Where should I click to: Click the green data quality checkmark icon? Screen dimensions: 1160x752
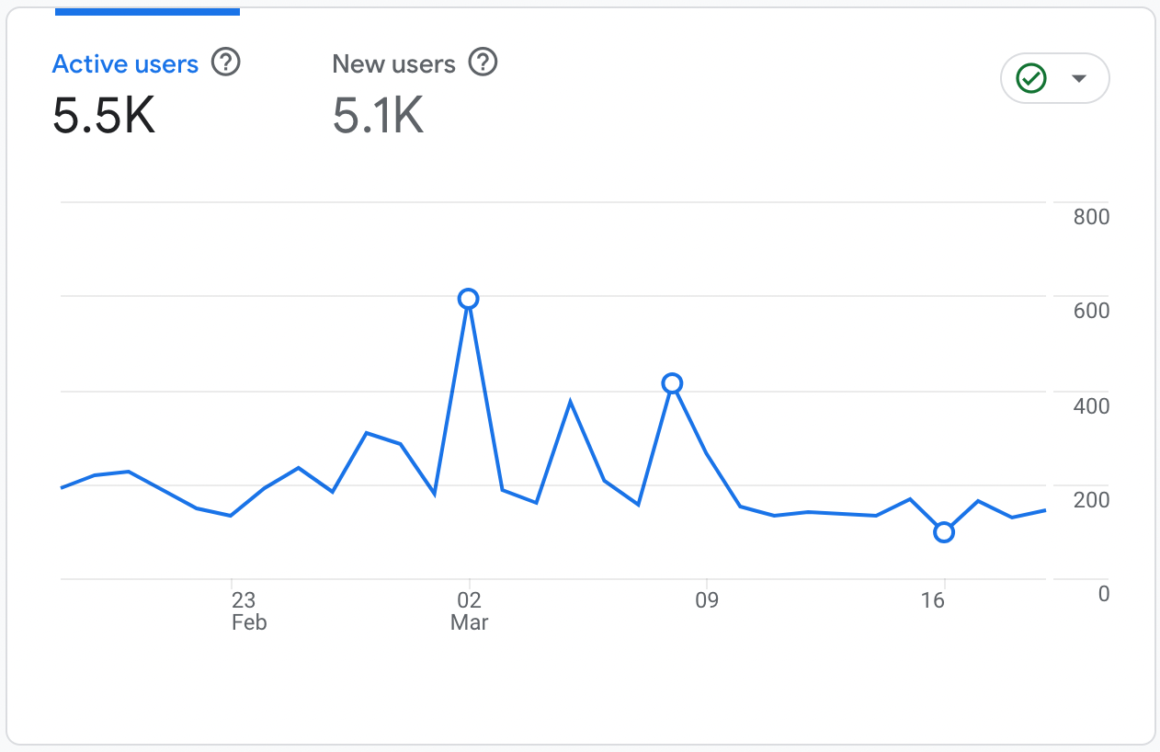tap(1031, 79)
